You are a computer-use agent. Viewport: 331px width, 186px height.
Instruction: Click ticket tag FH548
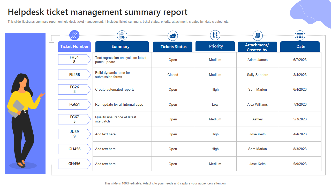(74, 60)
